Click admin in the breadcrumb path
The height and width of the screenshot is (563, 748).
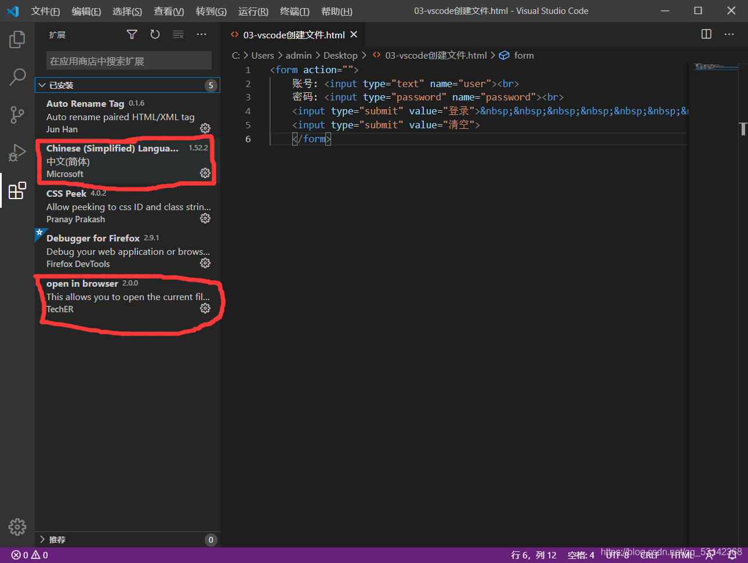[299, 55]
